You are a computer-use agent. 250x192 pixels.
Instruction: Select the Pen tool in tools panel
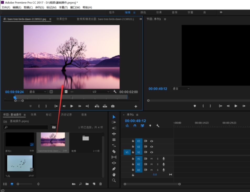pyautogui.click(x=114, y=169)
